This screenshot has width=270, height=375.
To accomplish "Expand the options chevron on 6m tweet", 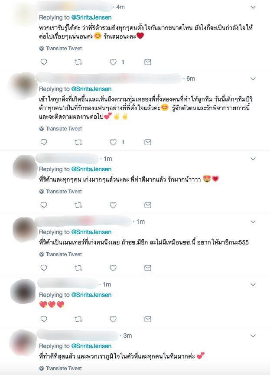I will 253,78.
